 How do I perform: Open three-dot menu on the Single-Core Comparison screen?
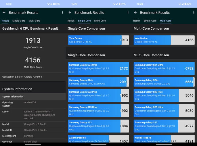click(128, 13)
